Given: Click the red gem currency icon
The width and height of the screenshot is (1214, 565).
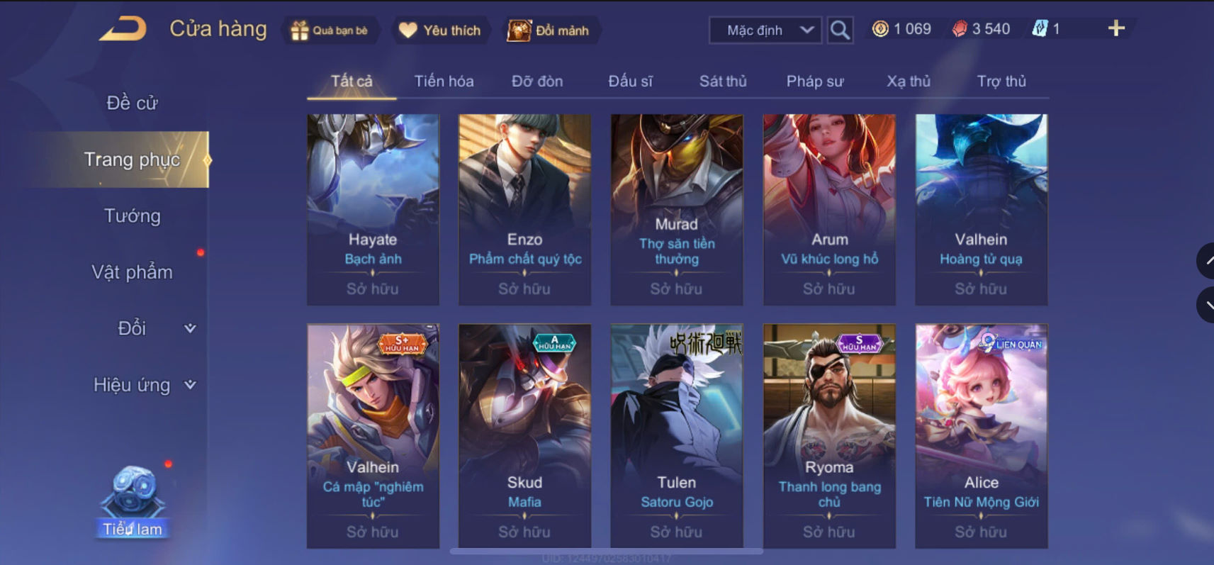Looking at the screenshot, I should [960, 29].
